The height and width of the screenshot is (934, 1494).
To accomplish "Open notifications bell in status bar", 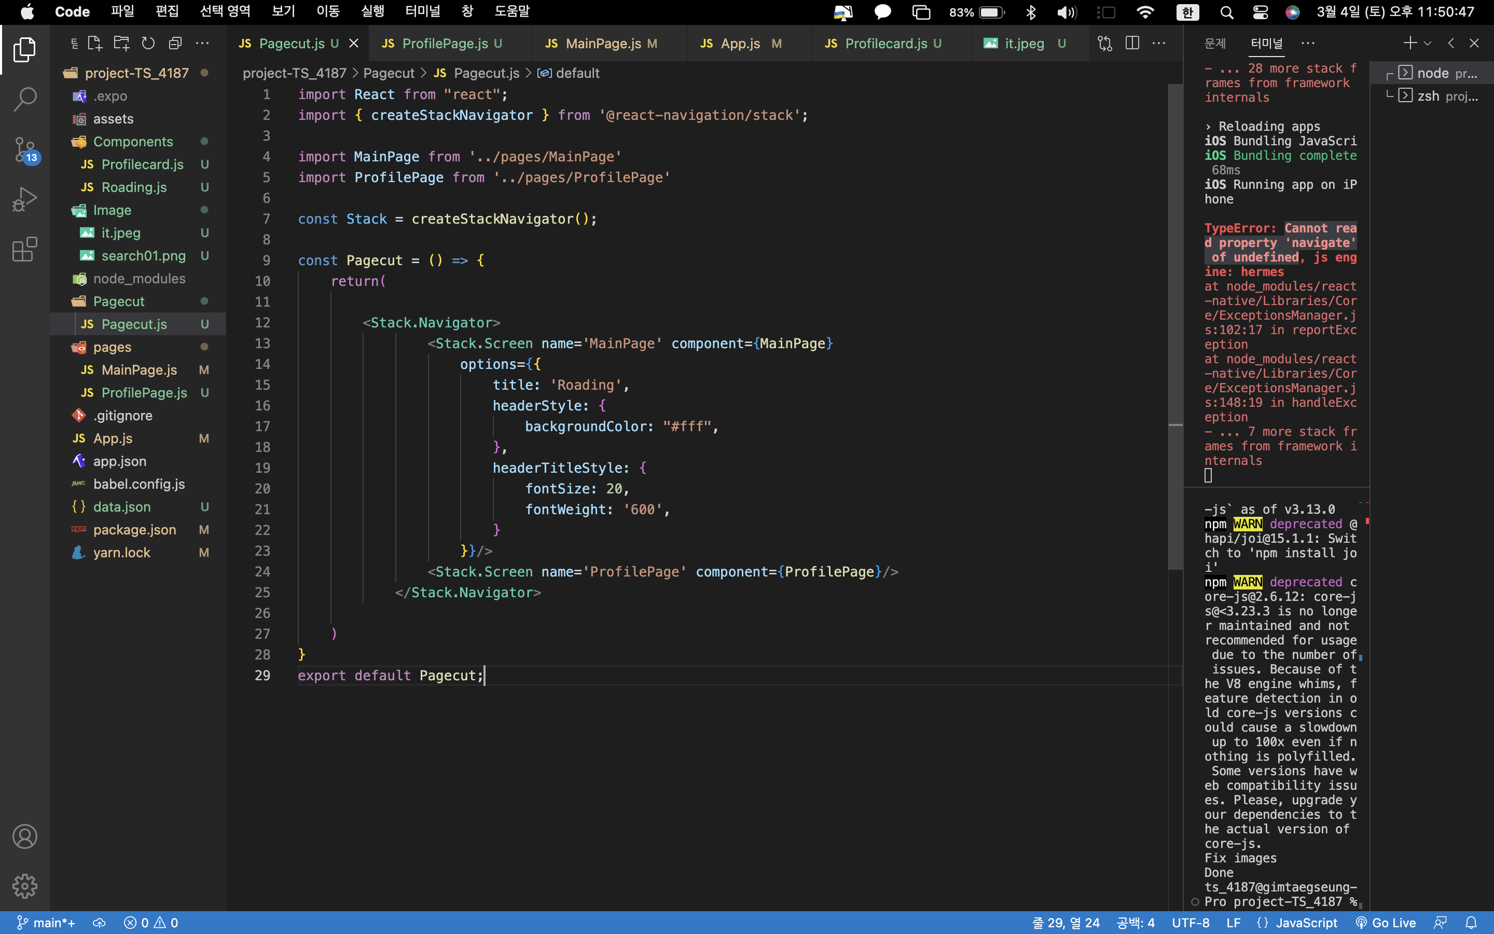I will coord(1471,922).
